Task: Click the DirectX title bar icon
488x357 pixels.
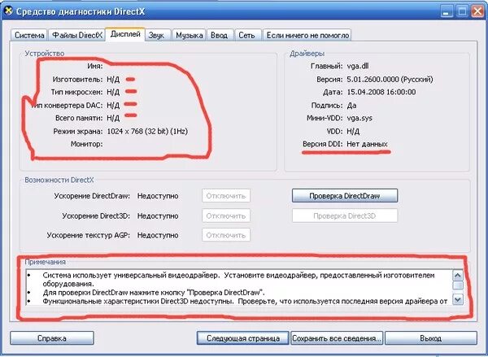Action: click(8, 11)
